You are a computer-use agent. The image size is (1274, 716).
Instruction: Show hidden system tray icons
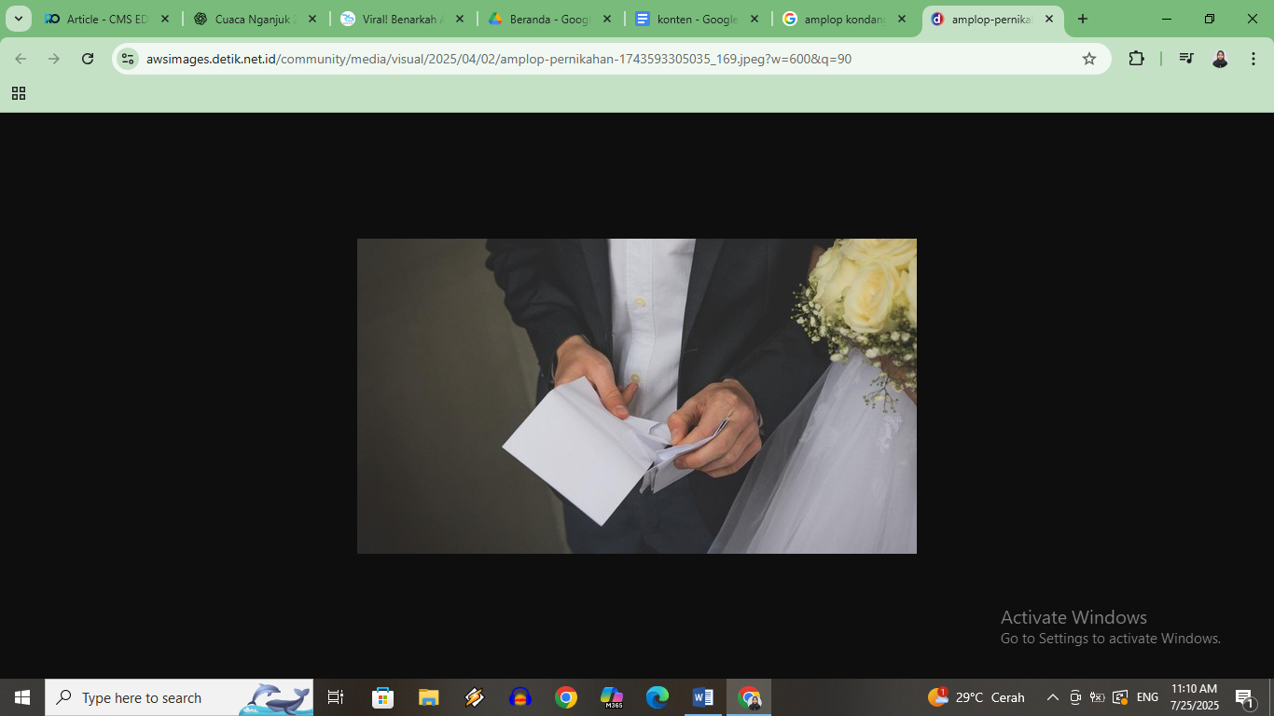[1053, 697]
